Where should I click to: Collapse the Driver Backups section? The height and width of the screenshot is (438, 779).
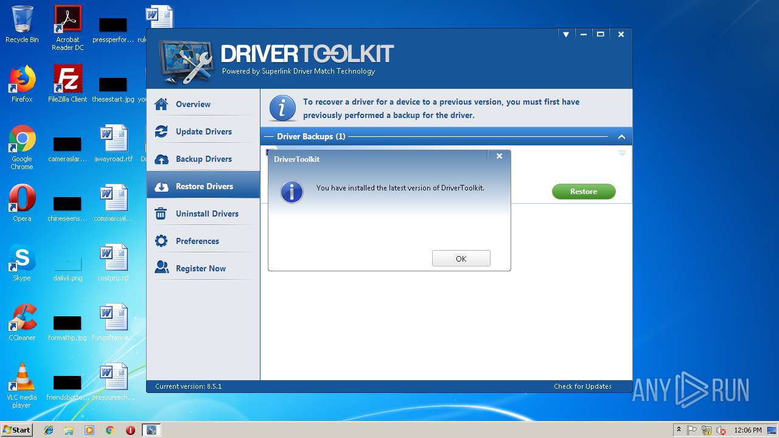621,137
